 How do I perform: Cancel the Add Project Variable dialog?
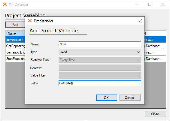click(130, 97)
